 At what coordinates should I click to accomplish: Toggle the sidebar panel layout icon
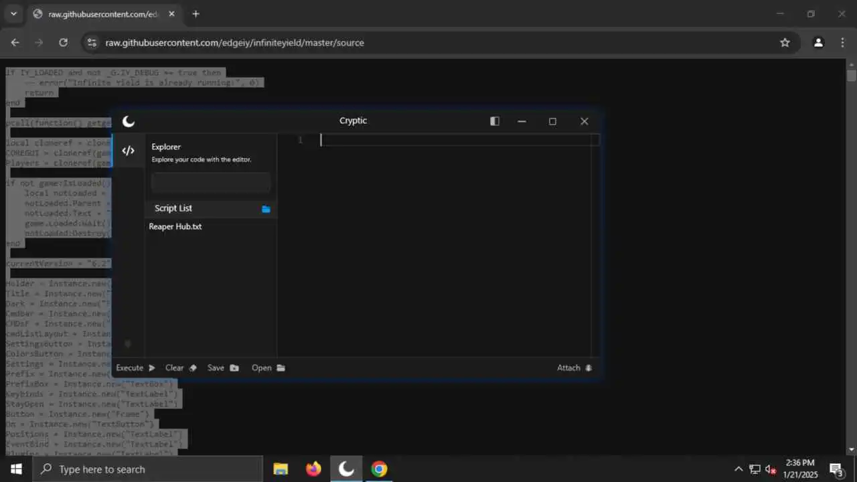point(495,121)
